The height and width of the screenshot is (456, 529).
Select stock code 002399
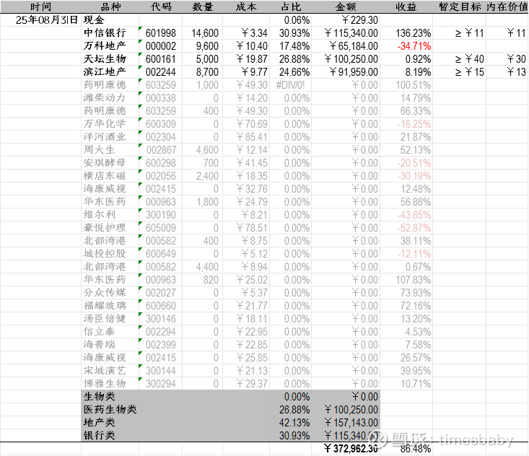(x=161, y=345)
